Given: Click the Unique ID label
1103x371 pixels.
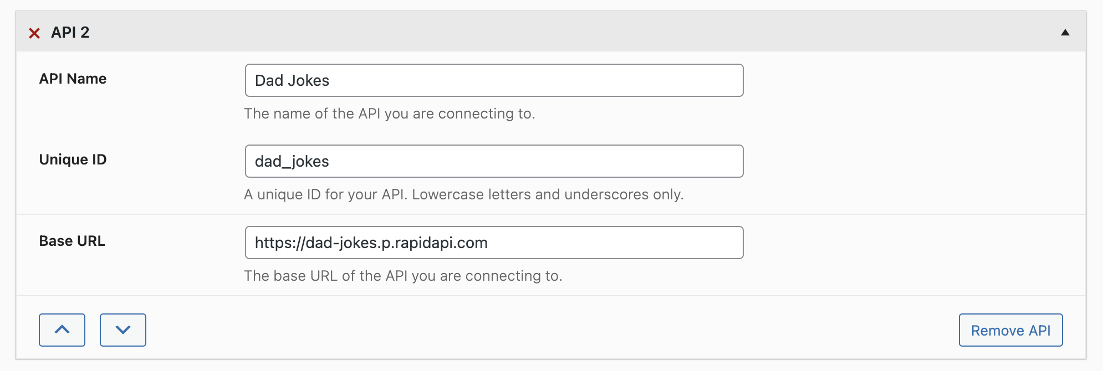Looking at the screenshot, I should click(73, 159).
